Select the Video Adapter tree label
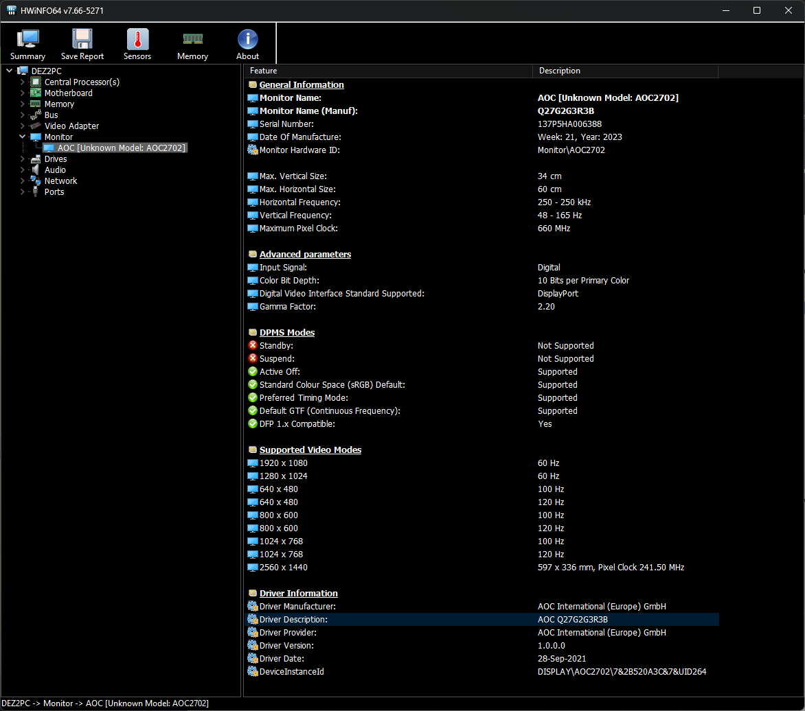The height and width of the screenshot is (711, 805). point(71,126)
